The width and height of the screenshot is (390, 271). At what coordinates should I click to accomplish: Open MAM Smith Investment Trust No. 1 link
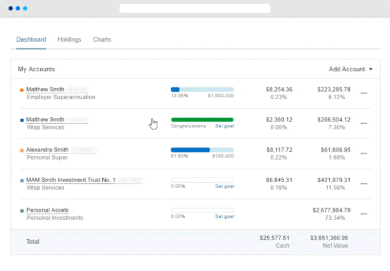[x=71, y=180]
